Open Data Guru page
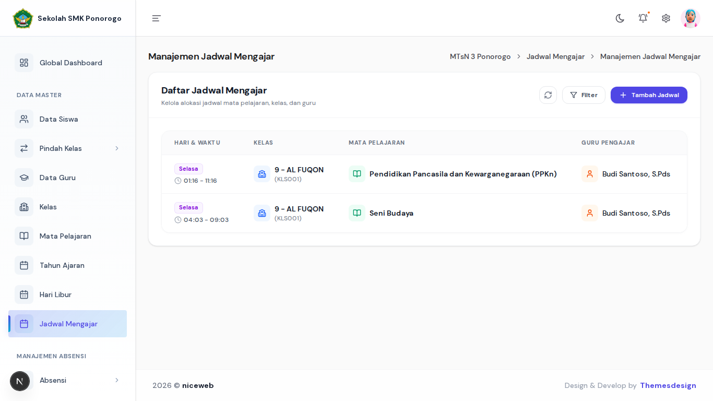This screenshot has height=401, width=713. tap(67, 178)
